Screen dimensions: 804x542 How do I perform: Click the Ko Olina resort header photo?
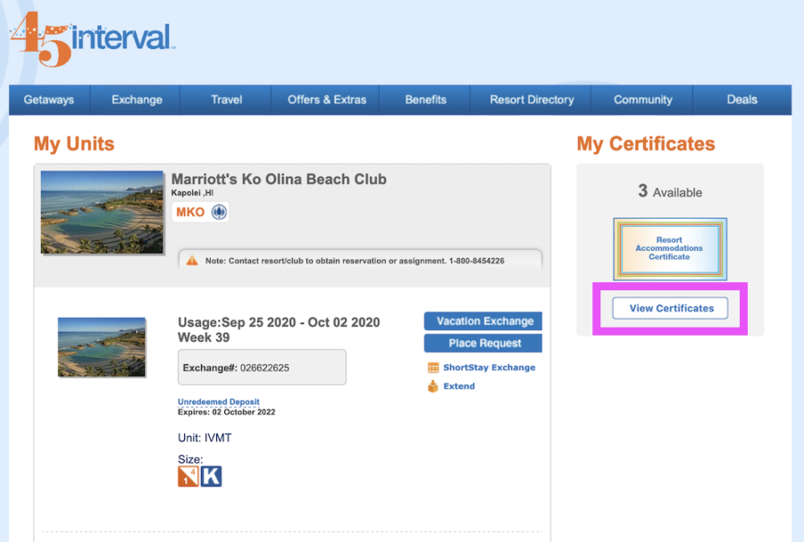point(102,213)
